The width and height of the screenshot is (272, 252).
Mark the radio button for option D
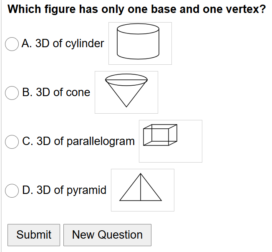12,190
